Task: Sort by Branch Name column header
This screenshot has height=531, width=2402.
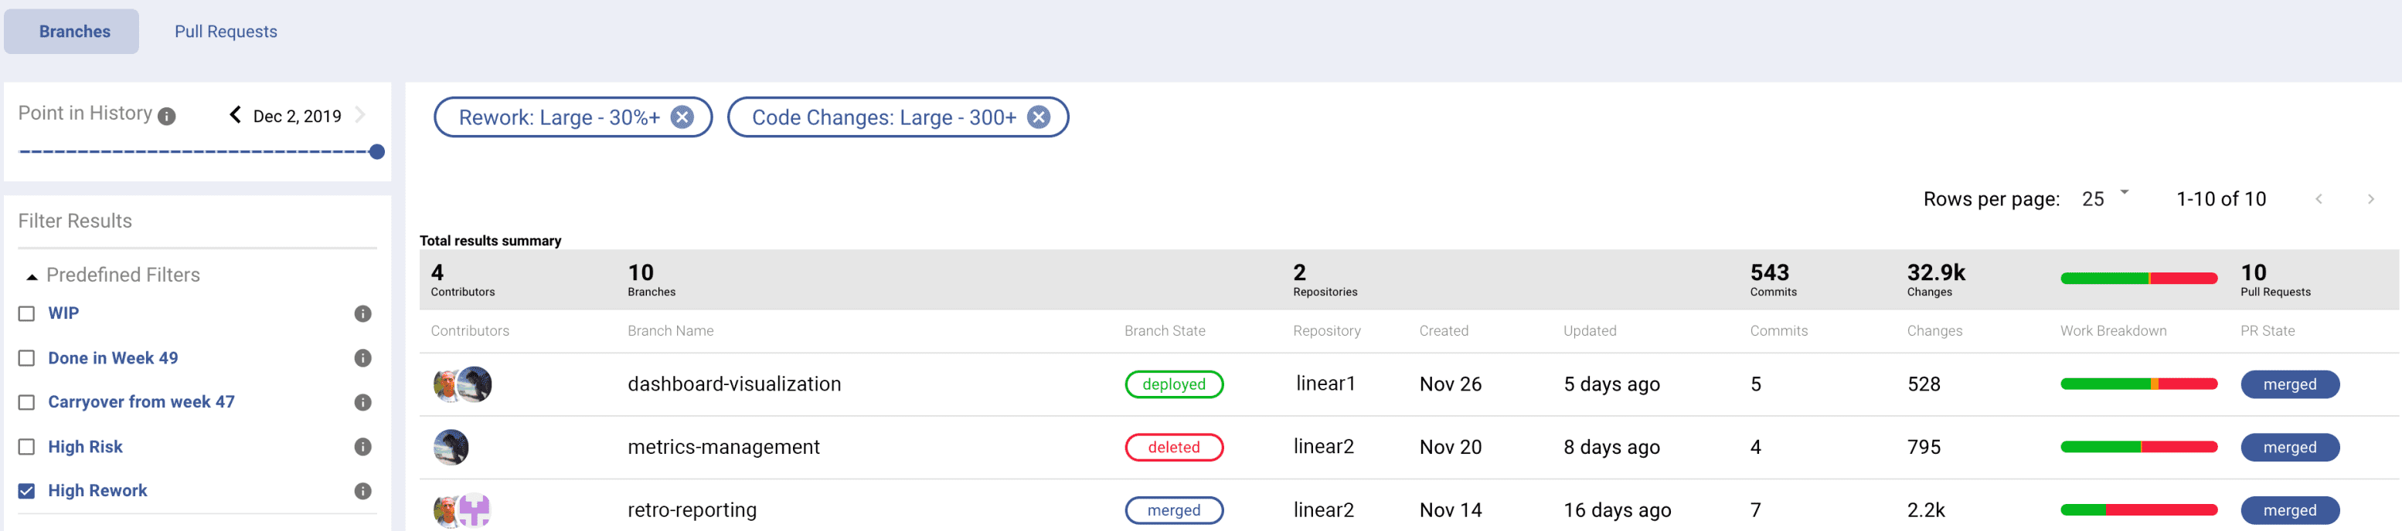Action: [x=670, y=330]
